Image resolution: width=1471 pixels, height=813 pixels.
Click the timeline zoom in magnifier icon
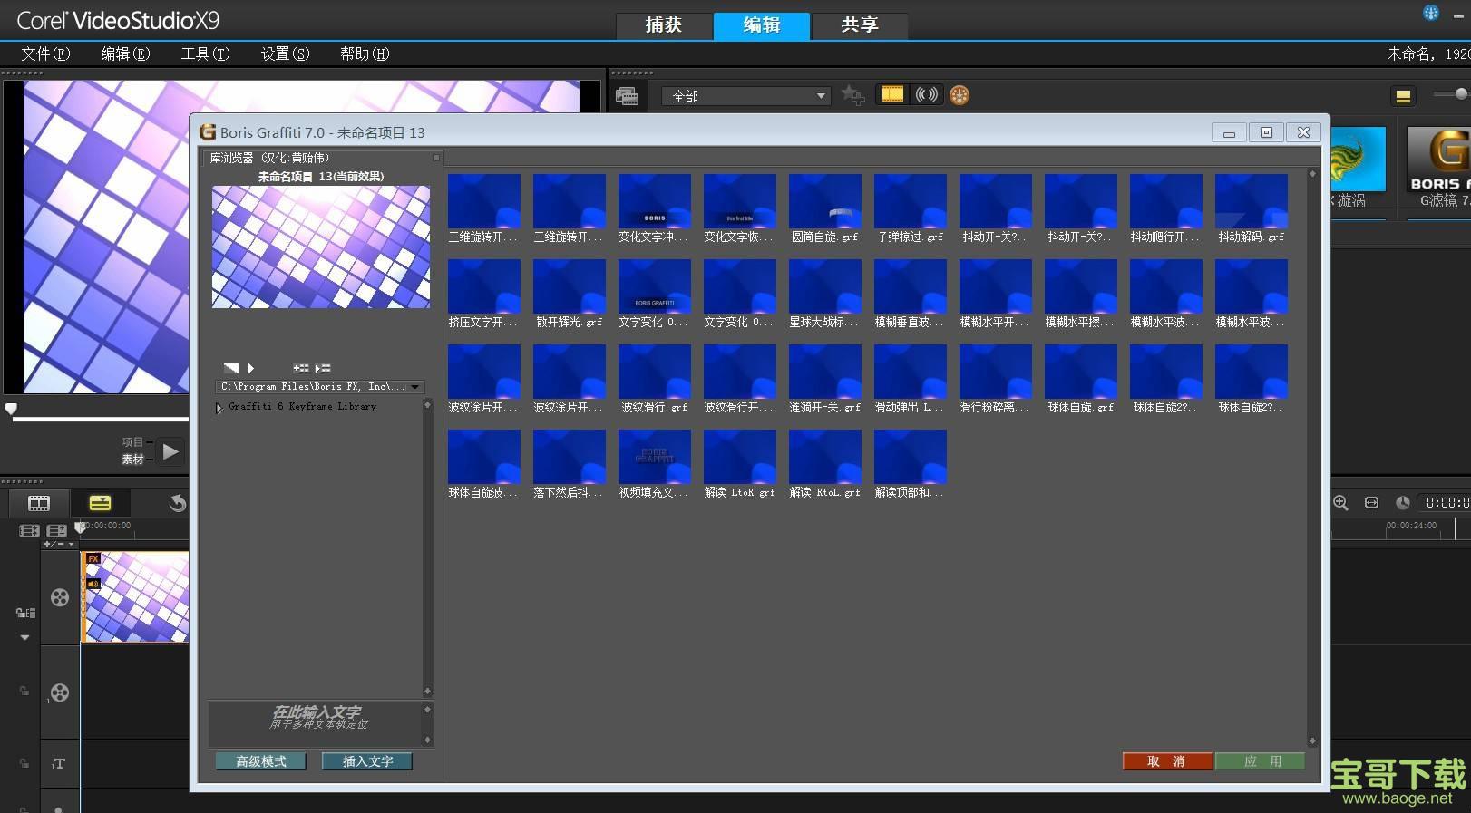pyautogui.click(x=1340, y=502)
